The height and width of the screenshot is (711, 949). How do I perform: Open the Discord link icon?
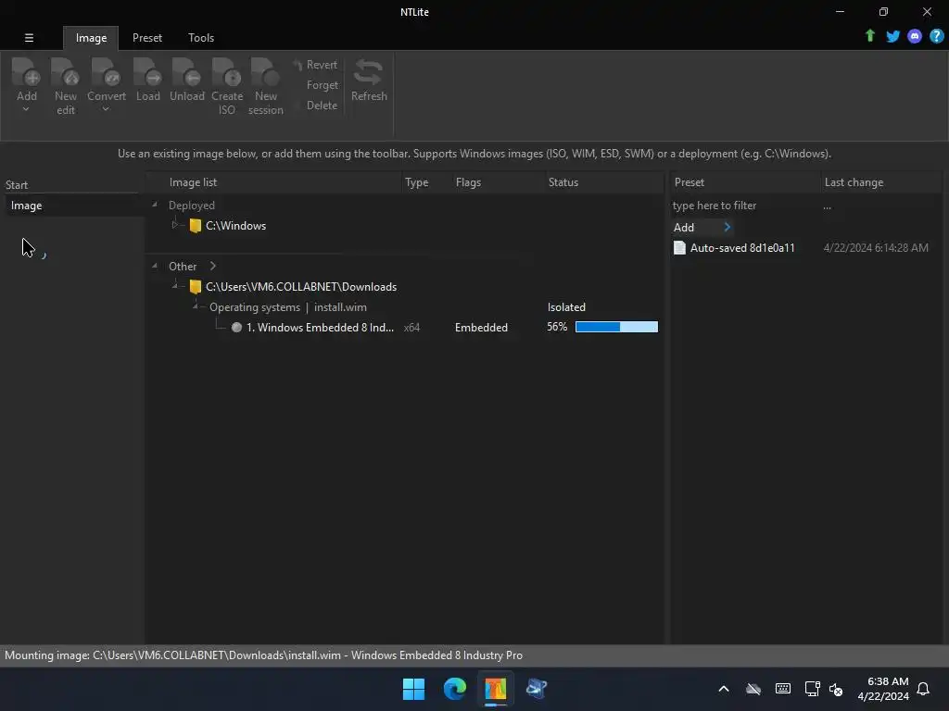click(915, 36)
